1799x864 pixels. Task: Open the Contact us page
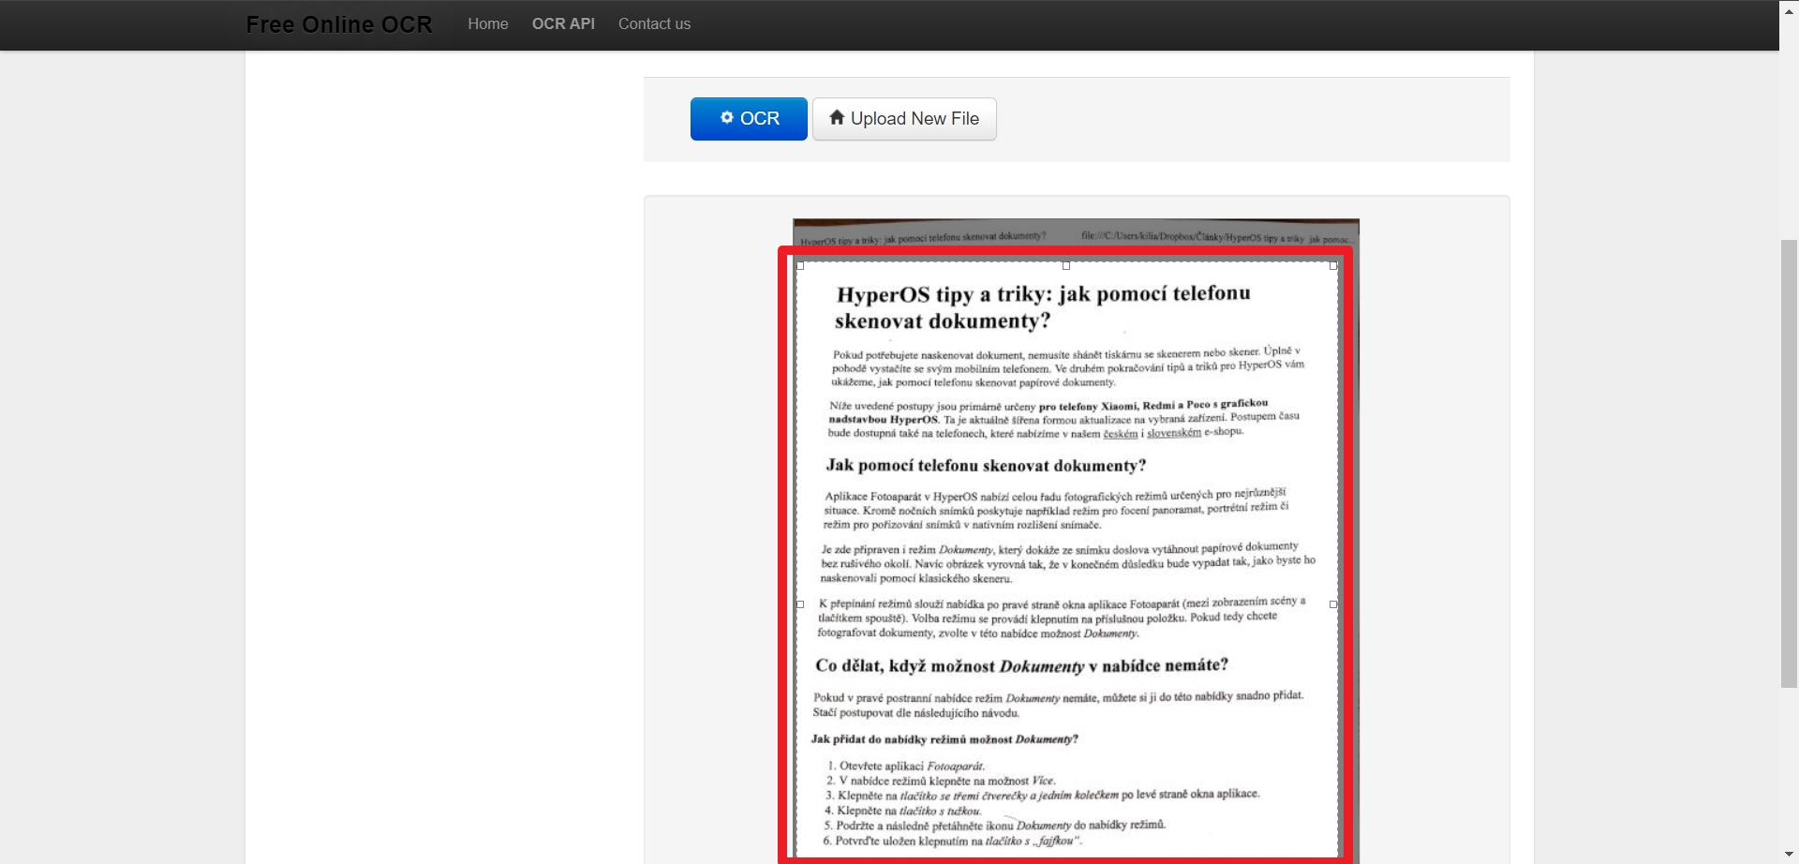tap(654, 24)
